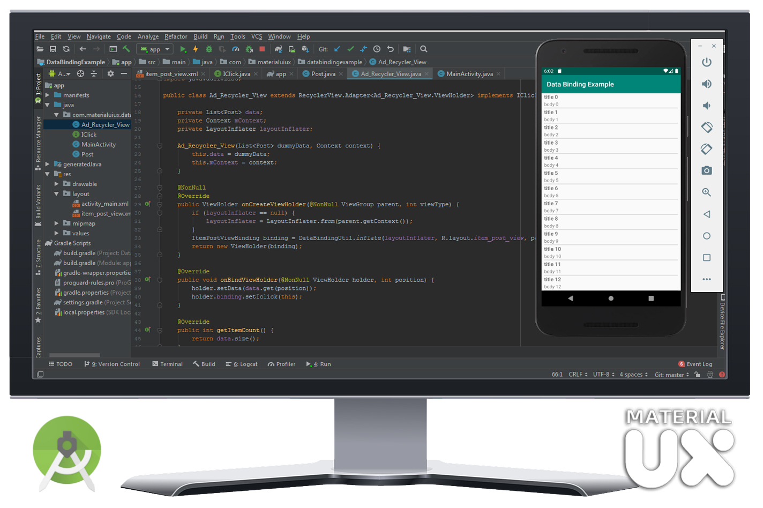This screenshot has width=763, height=508.
Task: Collapse the java folder
Action: (48, 105)
